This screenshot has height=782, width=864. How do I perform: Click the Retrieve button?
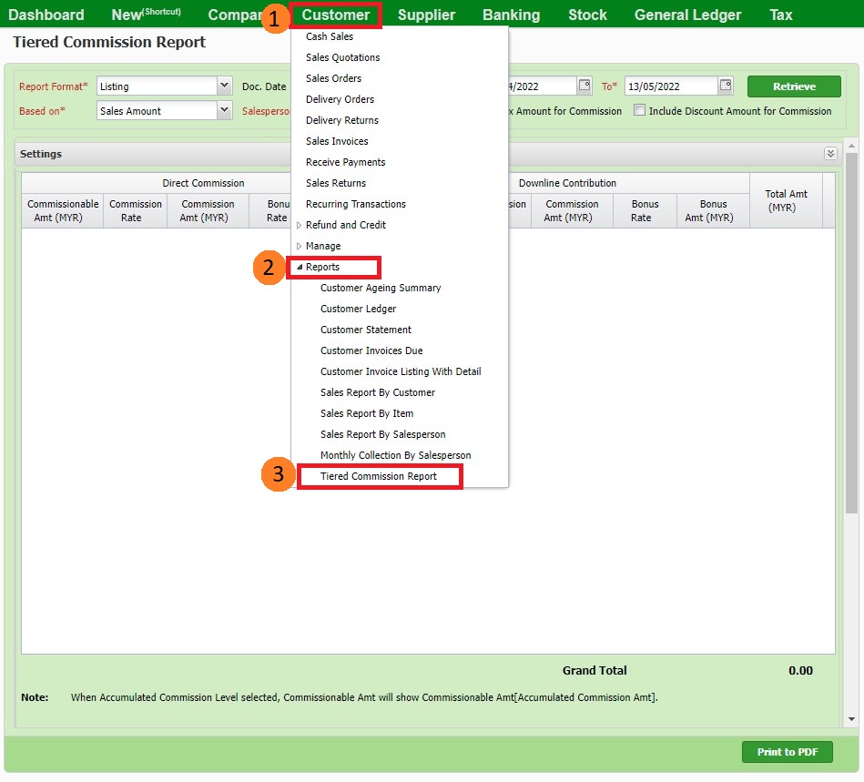click(x=793, y=85)
